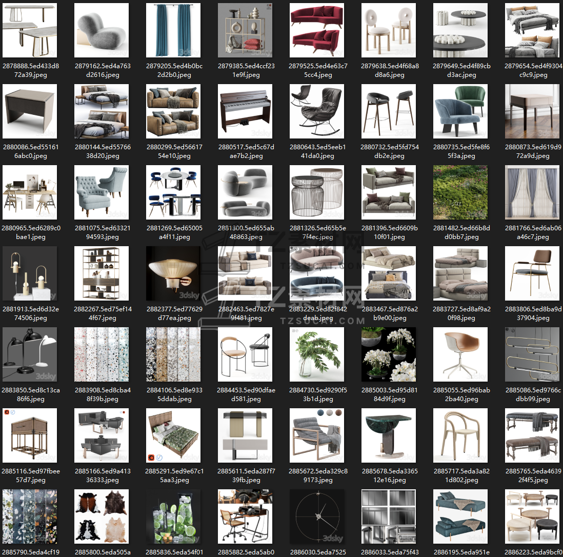The image size is (563, 557).
Task: Select the bed with green blanket thumbnail
Action: [173, 435]
